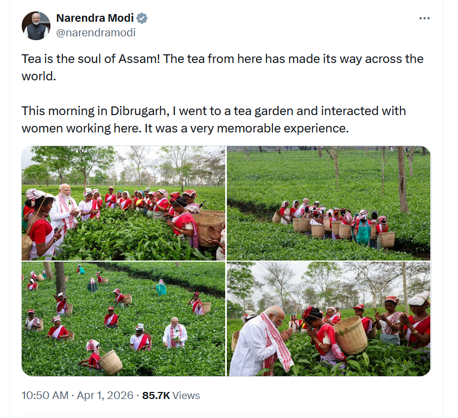Click the Apr 1, 2026 date

105,395
